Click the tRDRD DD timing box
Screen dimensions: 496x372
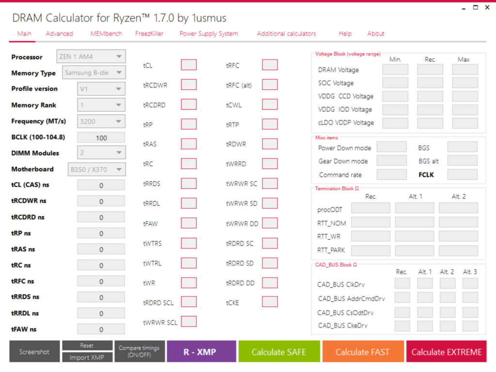click(x=270, y=283)
